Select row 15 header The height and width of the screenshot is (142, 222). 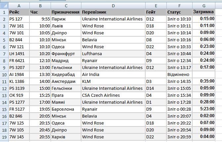coord(4,109)
